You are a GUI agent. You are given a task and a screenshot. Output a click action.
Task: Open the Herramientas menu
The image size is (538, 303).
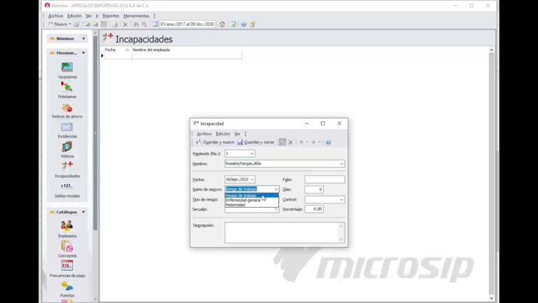[x=136, y=16]
